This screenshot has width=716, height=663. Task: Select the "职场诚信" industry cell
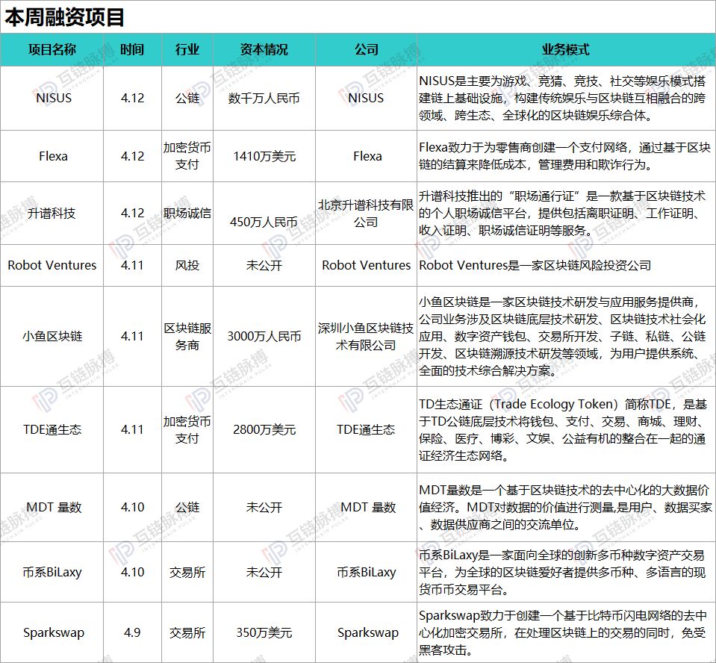click(x=187, y=214)
